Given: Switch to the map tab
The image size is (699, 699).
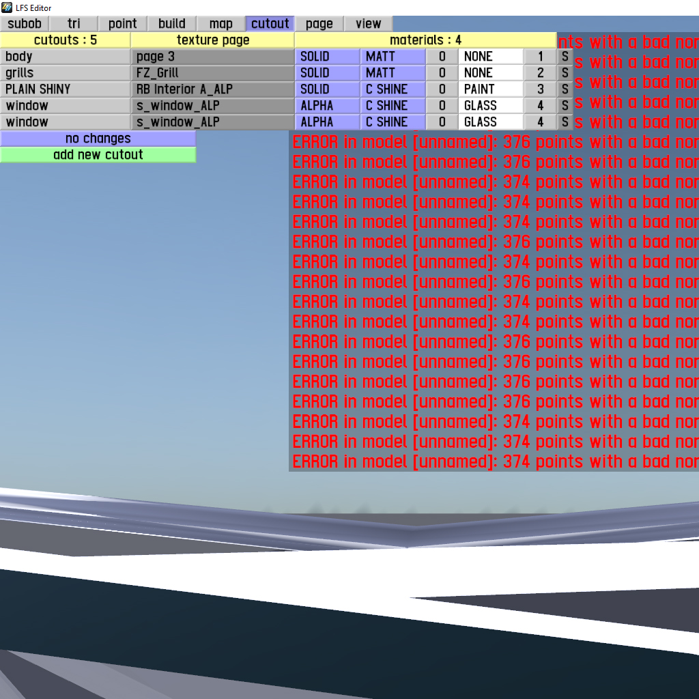Looking at the screenshot, I should (x=220, y=24).
